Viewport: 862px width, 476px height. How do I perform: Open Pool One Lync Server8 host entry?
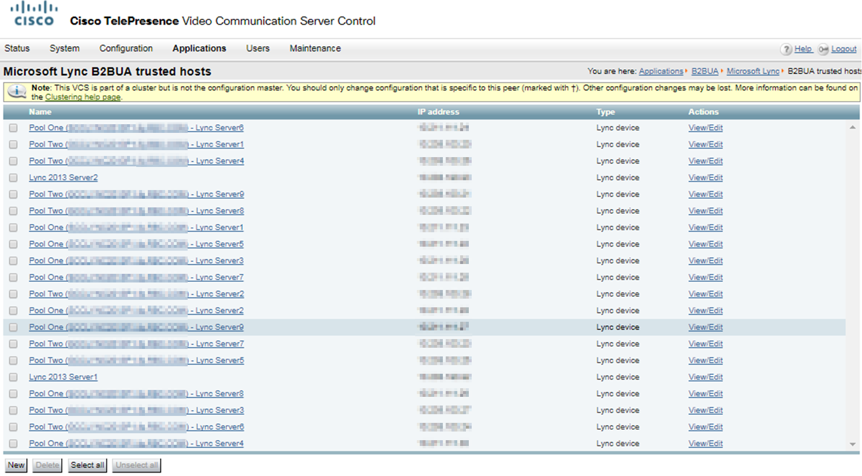(136, 393)
